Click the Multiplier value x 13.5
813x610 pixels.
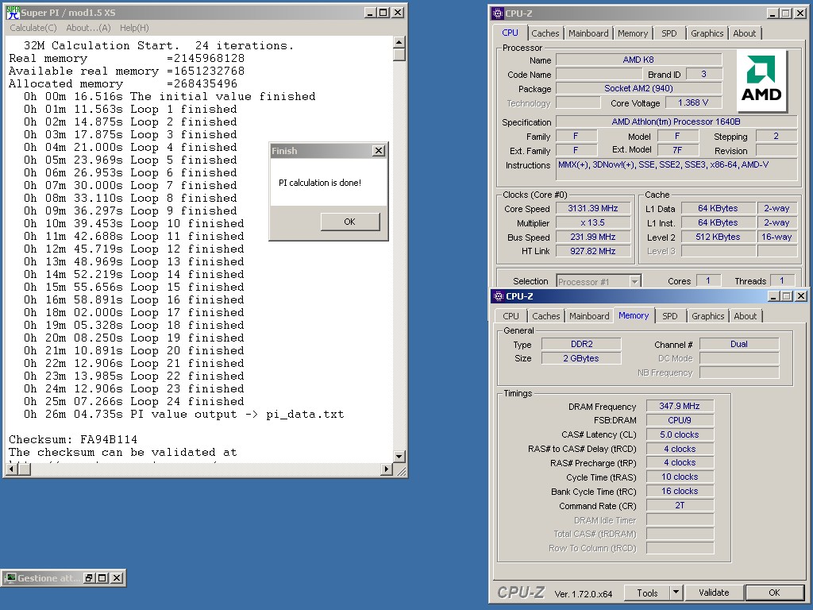click(x=593, y=222)
